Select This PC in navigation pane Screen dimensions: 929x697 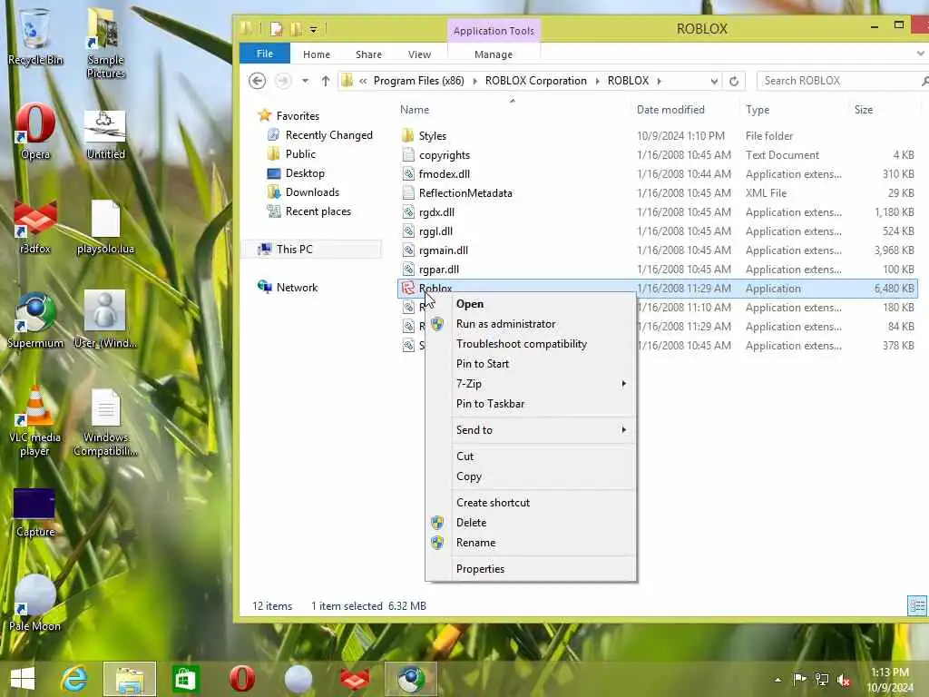point(294,249)
